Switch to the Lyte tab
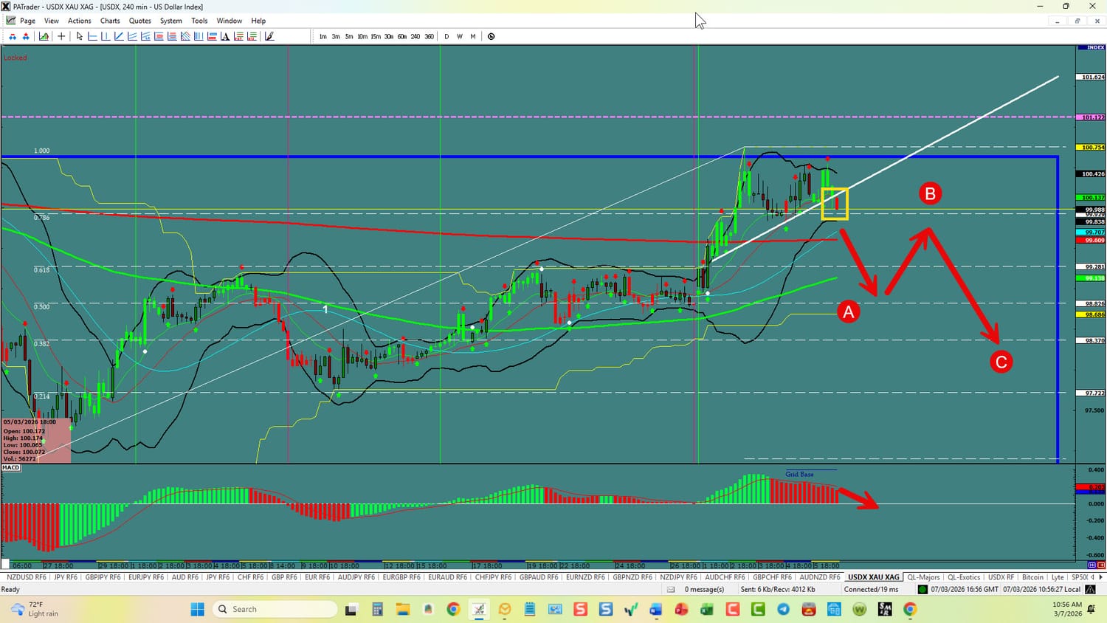 (1058, 577)
